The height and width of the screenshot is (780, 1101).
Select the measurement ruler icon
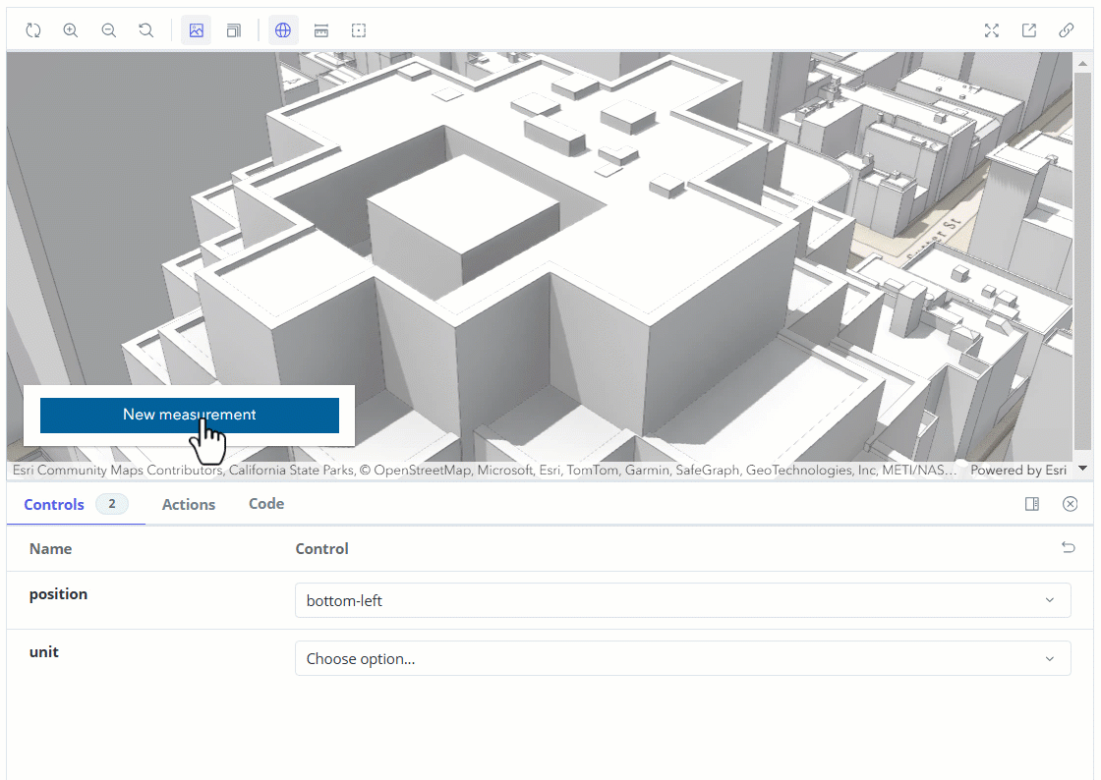pos(321,30)
